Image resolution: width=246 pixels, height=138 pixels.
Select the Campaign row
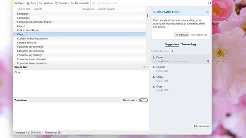click(79, 14)
